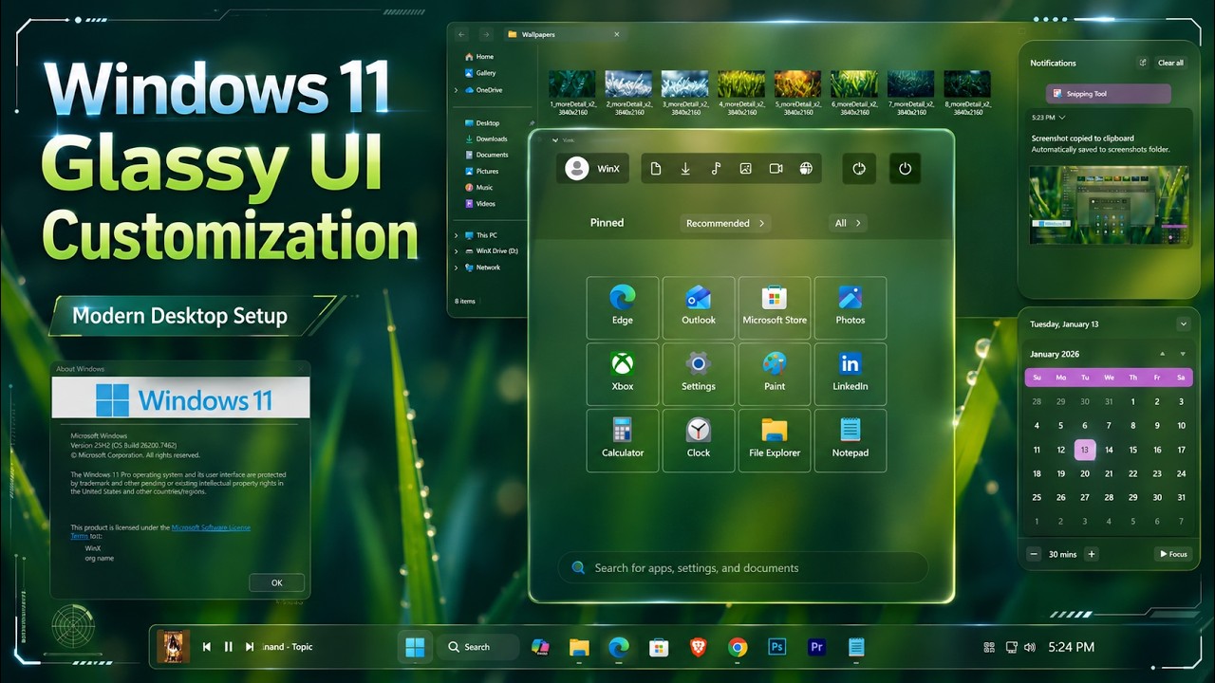Open Settings from pinned apps
The height and width of the screenshot is (683, 1215).
pos(699,374)
